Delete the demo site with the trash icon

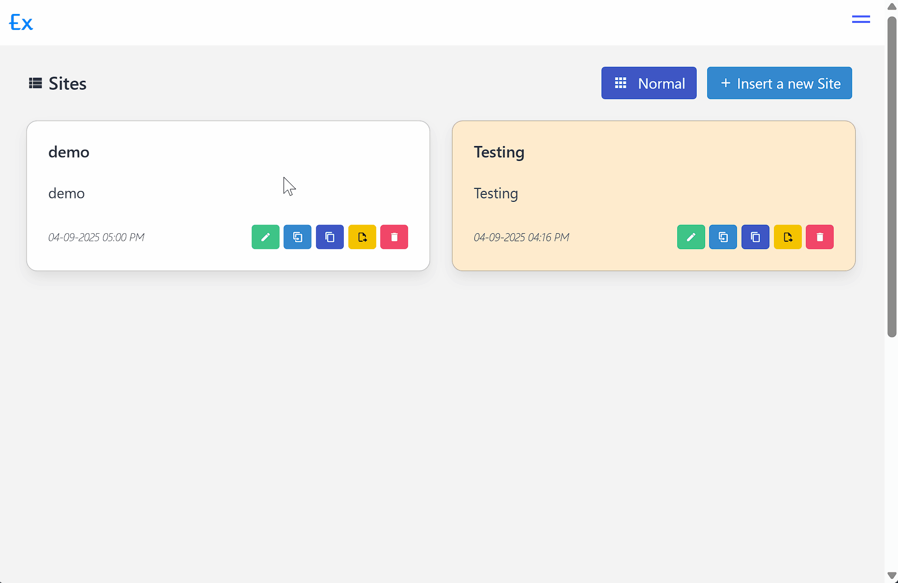394,237
